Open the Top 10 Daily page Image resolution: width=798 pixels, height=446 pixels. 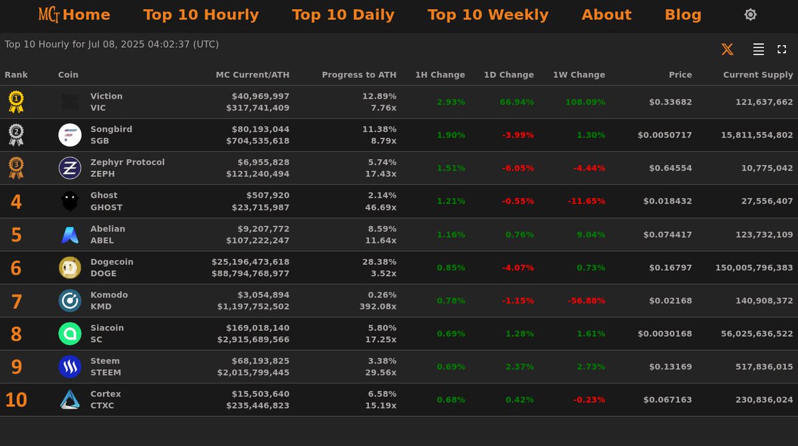click(x=343, y=15)
